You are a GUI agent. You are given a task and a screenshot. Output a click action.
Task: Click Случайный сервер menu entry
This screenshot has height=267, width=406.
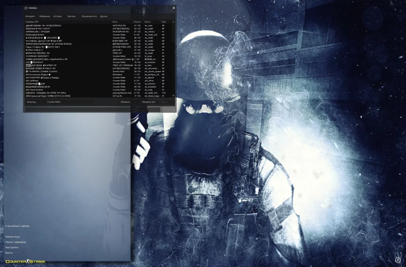click(17, 226)
